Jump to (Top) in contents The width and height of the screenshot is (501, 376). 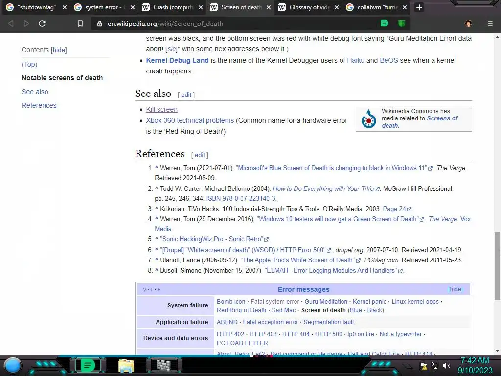click(x=29, y=64)
